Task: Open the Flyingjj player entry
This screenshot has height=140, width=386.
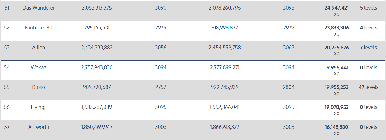Action: point(39,107)
